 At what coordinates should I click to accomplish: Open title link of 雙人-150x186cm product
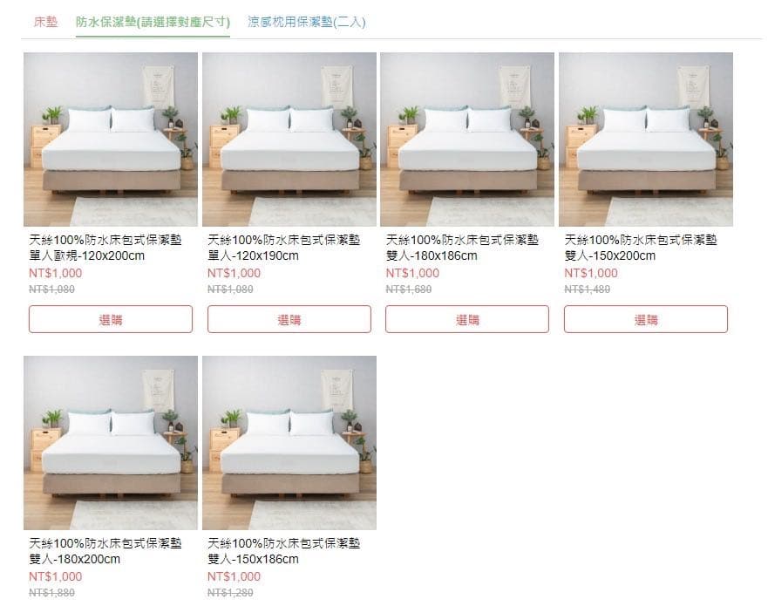[x=283, y=551]
